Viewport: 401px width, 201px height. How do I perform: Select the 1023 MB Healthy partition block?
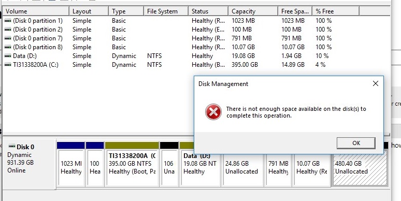click(71, 164)
